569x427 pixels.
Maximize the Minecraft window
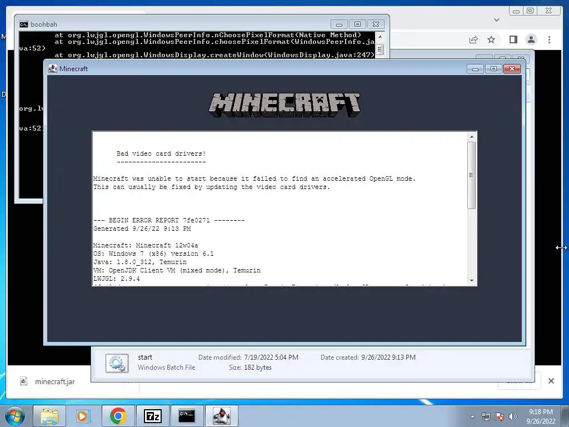493,68
